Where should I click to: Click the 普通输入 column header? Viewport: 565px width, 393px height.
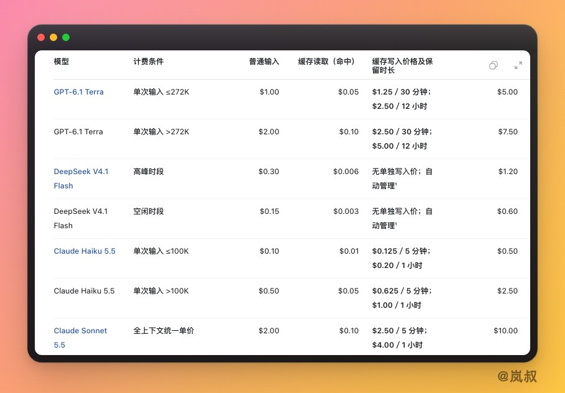click(x=264, y=62)
